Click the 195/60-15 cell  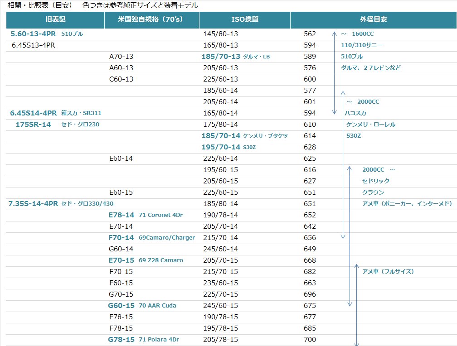221,170
